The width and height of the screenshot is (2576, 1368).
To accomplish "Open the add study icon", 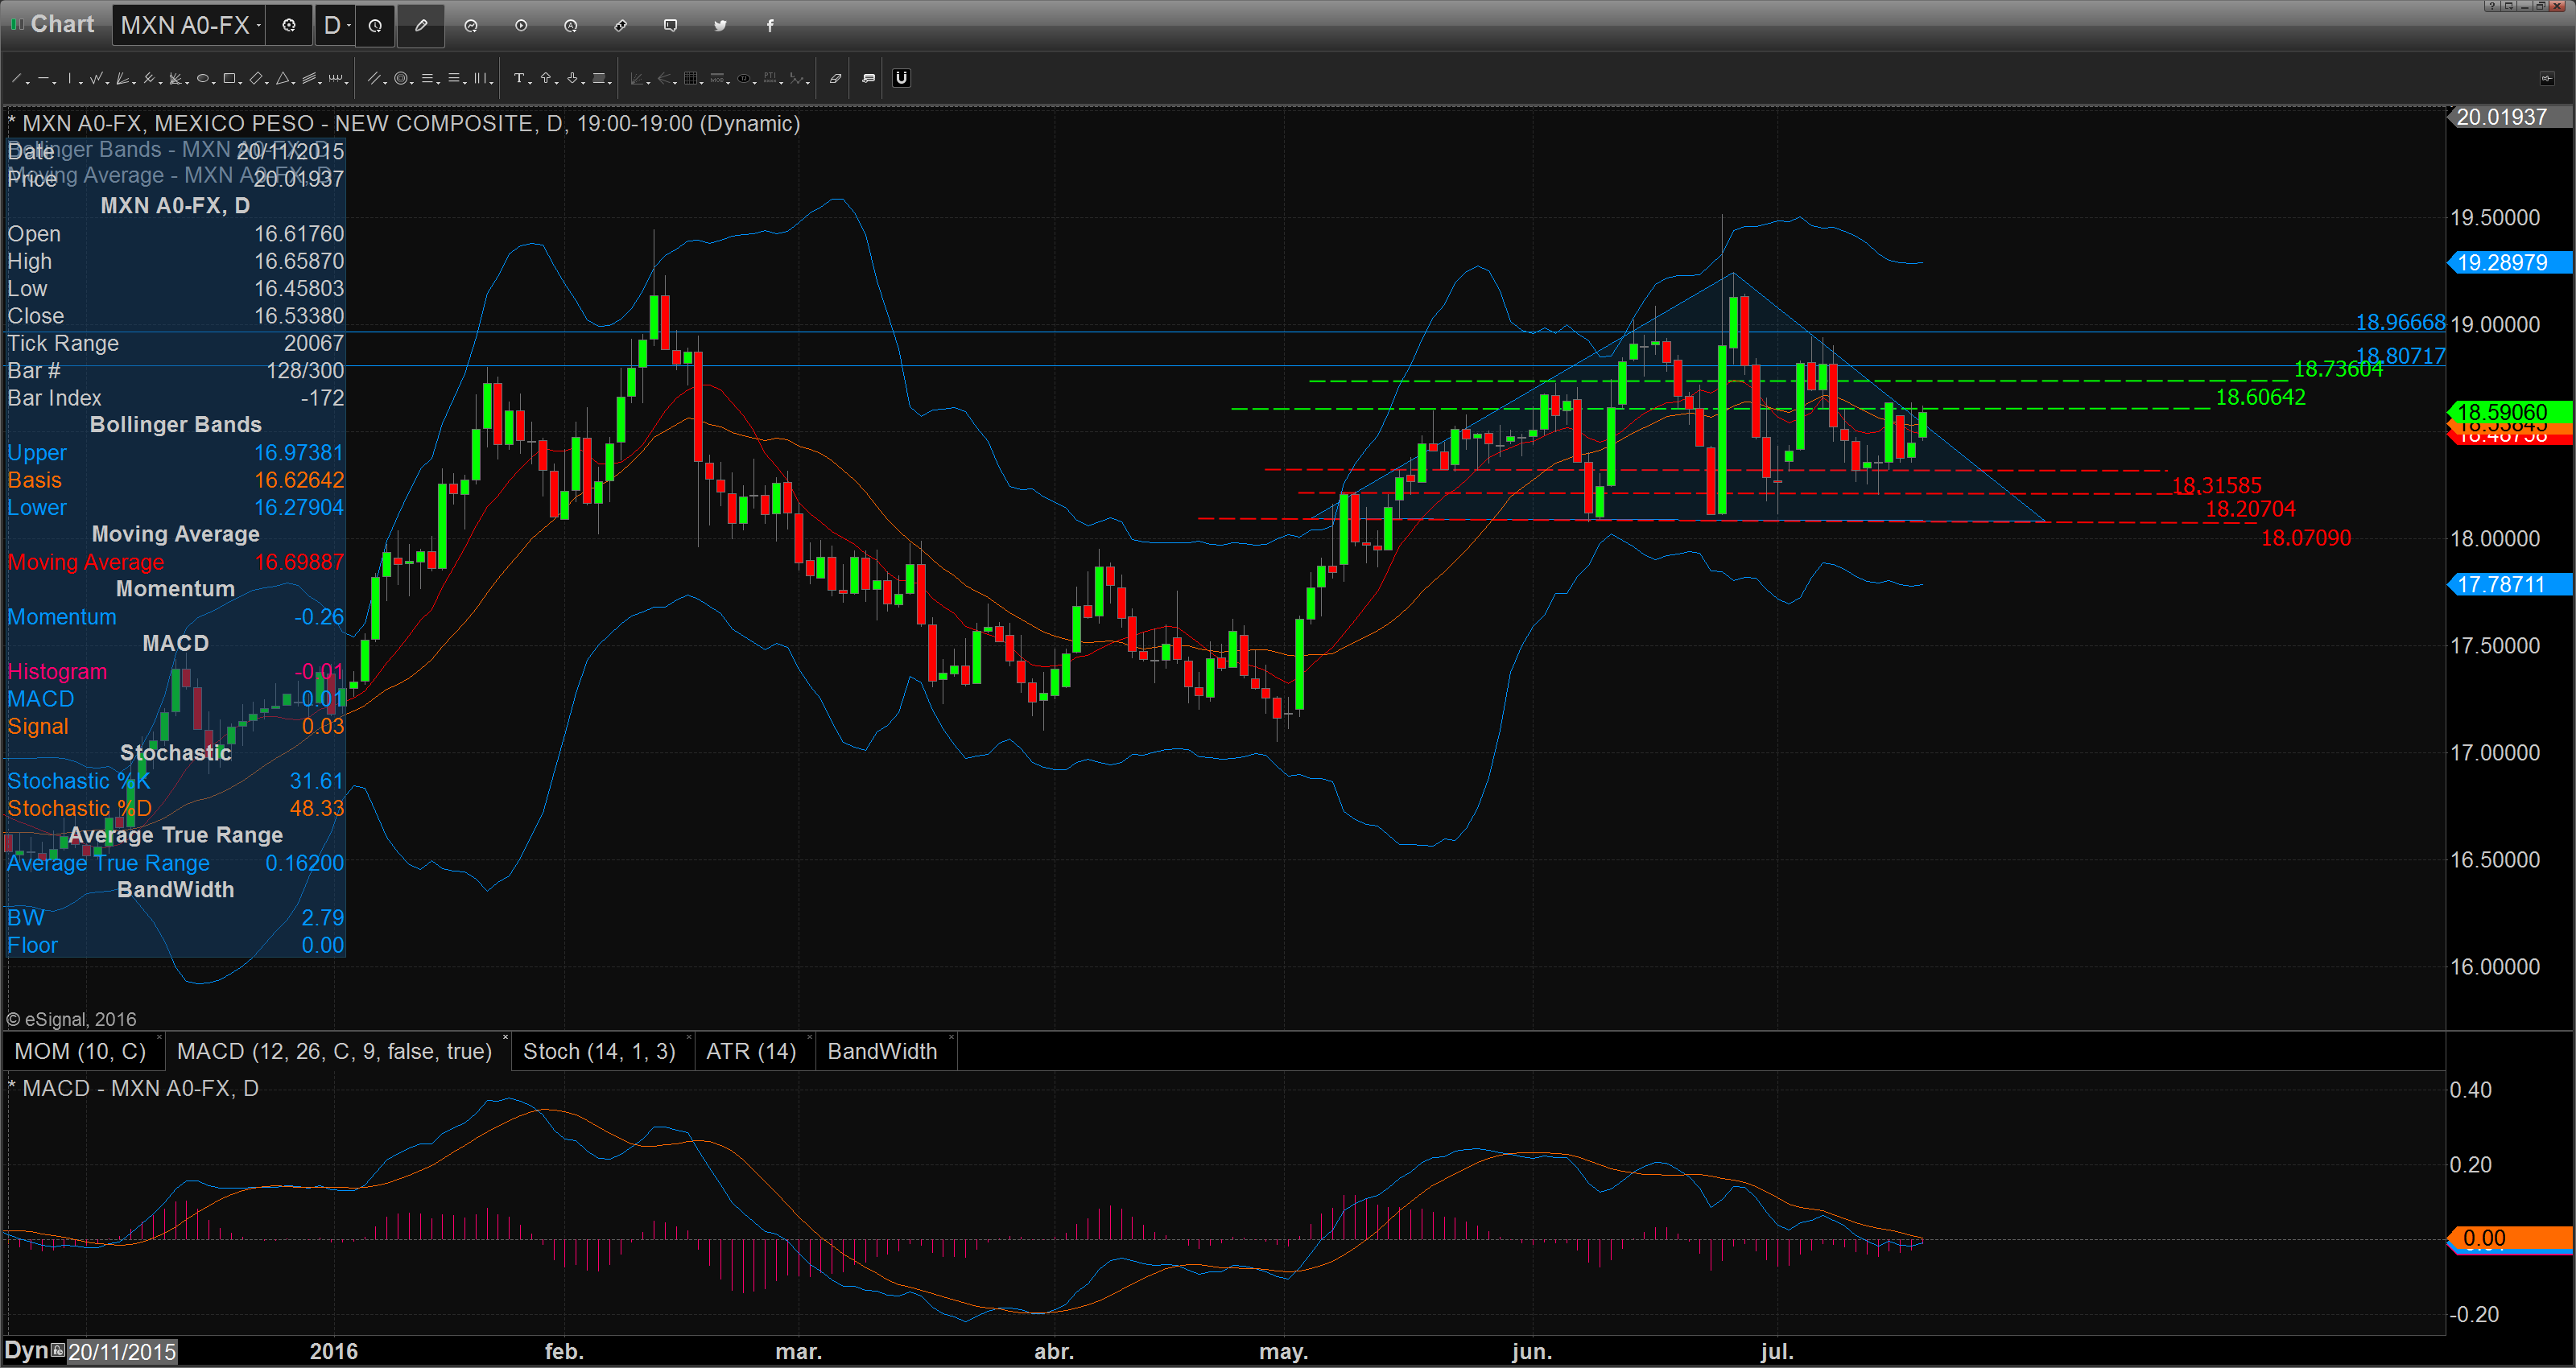I will point(471,26).
